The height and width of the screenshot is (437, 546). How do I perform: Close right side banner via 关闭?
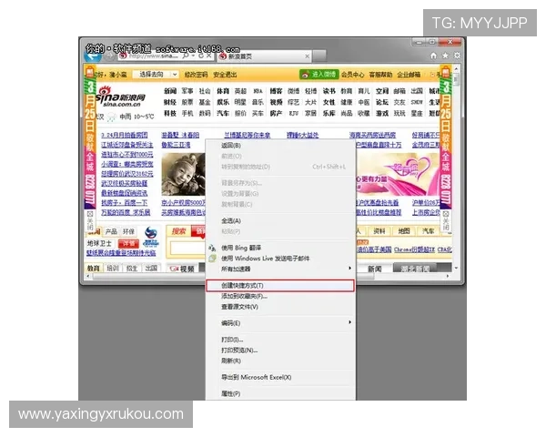pyautogui.click(x=445, y=221)
